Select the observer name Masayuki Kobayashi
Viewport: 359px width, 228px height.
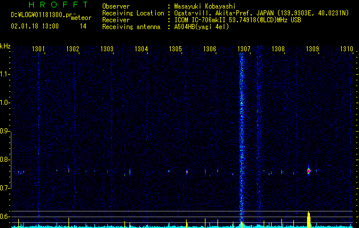[x=205, y=6]
